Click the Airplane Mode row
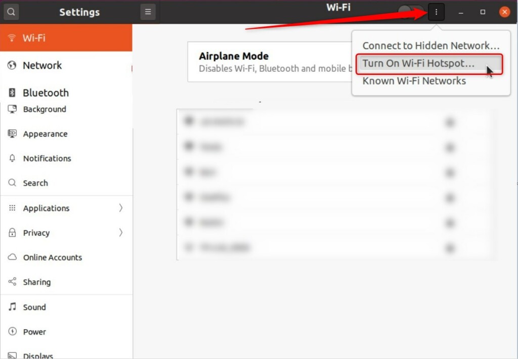Screen dimensions: 518x359 pyautogui.click(x=270, y=62)
